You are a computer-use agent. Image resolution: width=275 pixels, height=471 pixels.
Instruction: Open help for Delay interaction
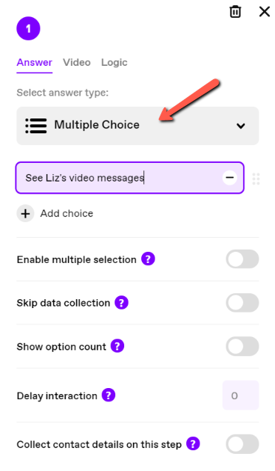109,395
